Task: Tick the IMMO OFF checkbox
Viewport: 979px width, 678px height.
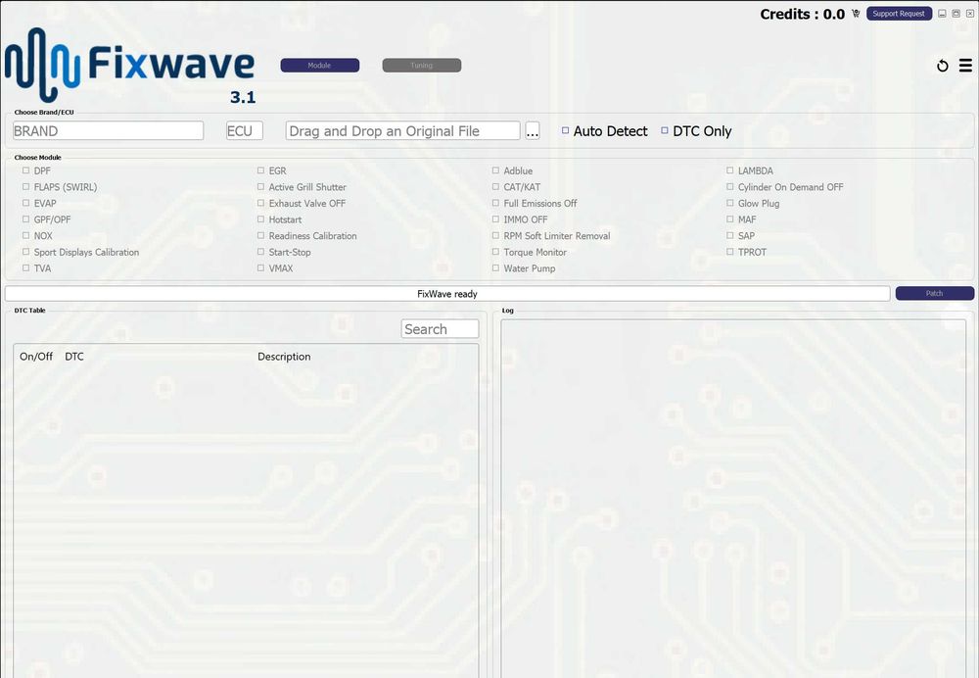Action: click(495, 218)
